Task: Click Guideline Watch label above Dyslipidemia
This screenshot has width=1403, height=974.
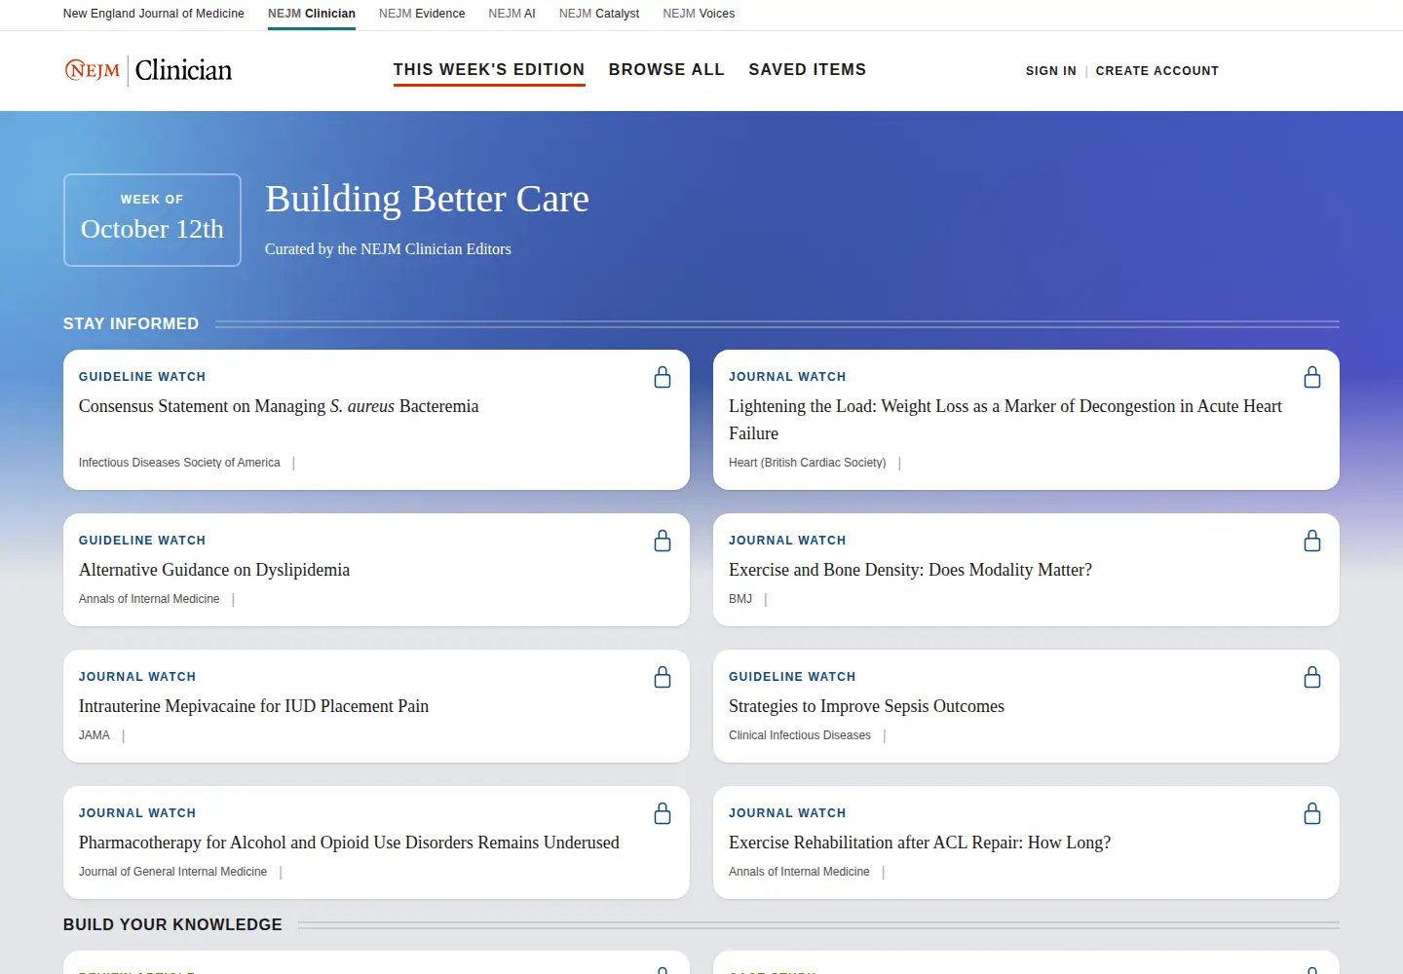Action: [142, 541]
